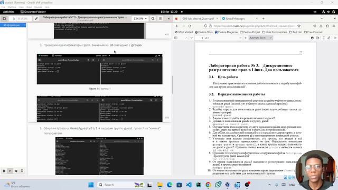Image resolution: width=338 pixels, height=190 pixels.
Task: Open the keyboard layout indicator in top bar
Action: tap(315, 12)
